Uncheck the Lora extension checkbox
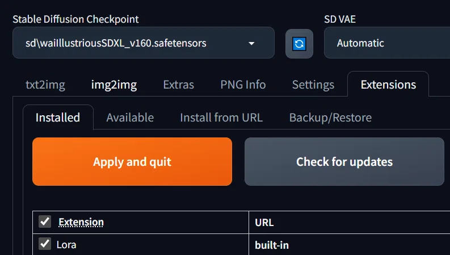The height and width of the screenshot is (255, 450). [x=45, y=244]
